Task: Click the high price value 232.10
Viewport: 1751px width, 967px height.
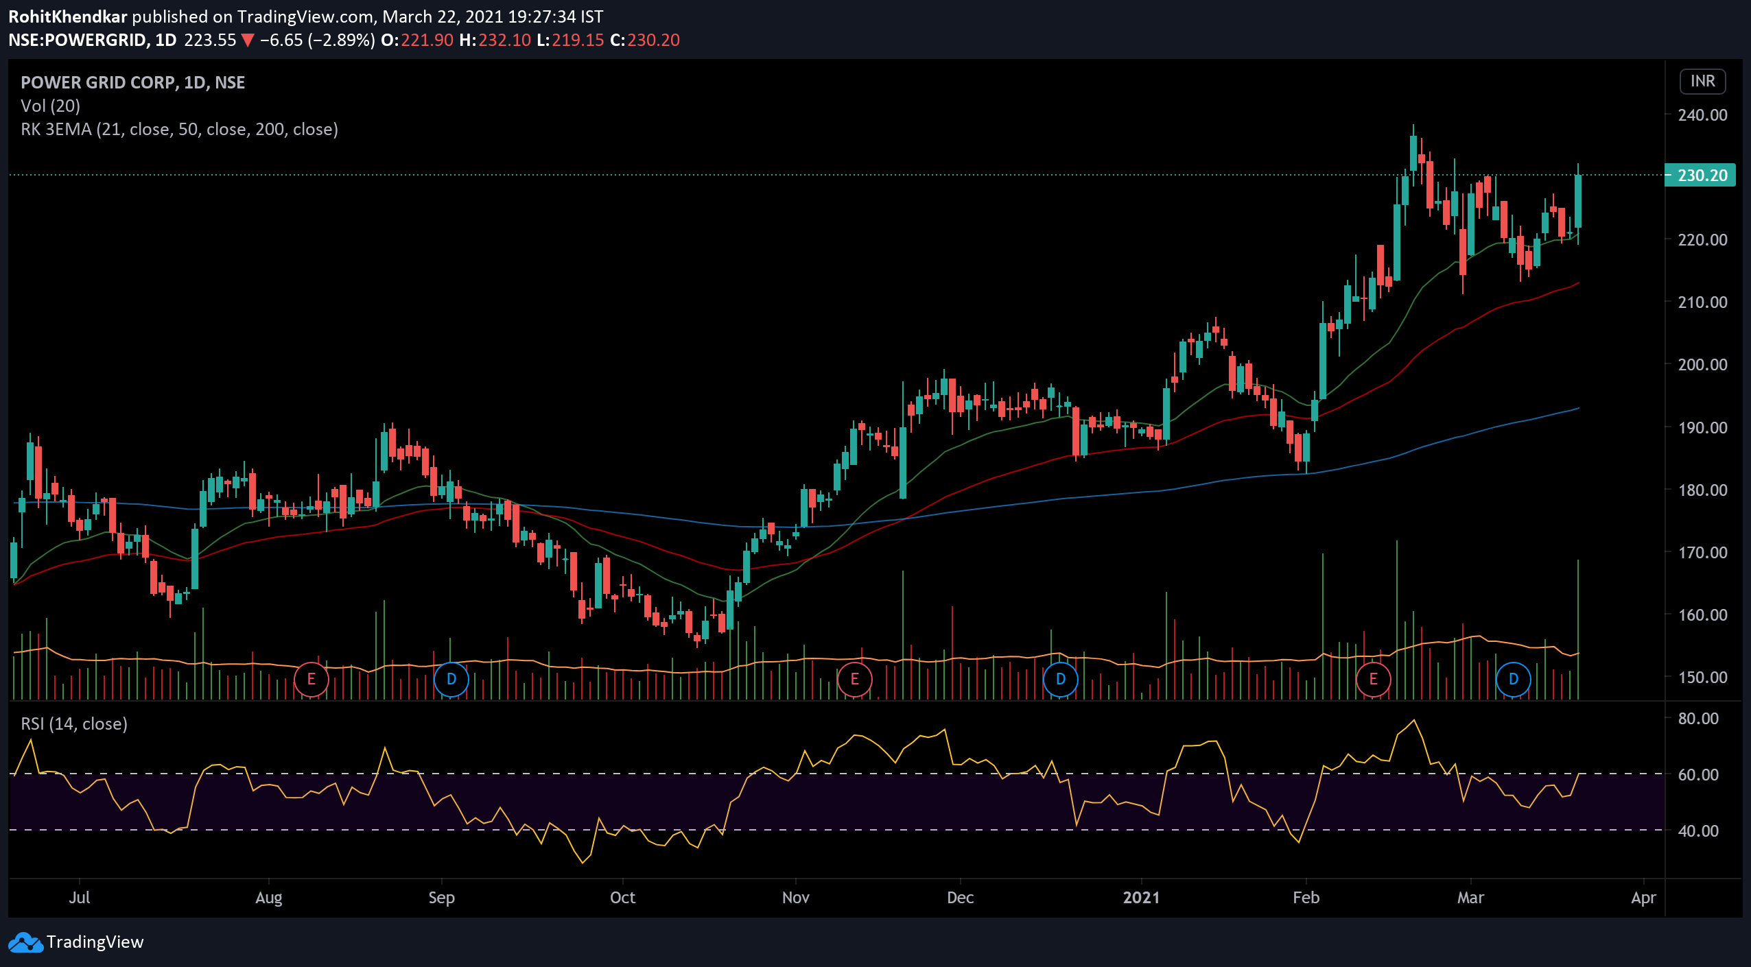Action: click(x=504, y=40)
